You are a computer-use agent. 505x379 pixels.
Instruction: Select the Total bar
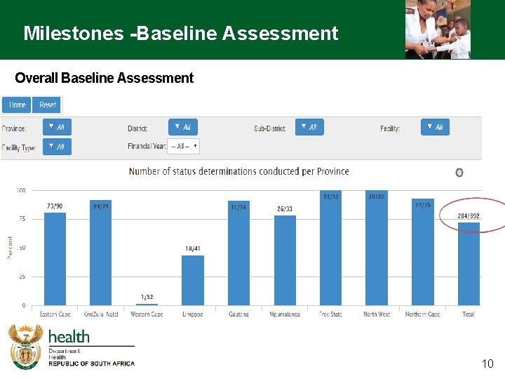pos(469,264)
